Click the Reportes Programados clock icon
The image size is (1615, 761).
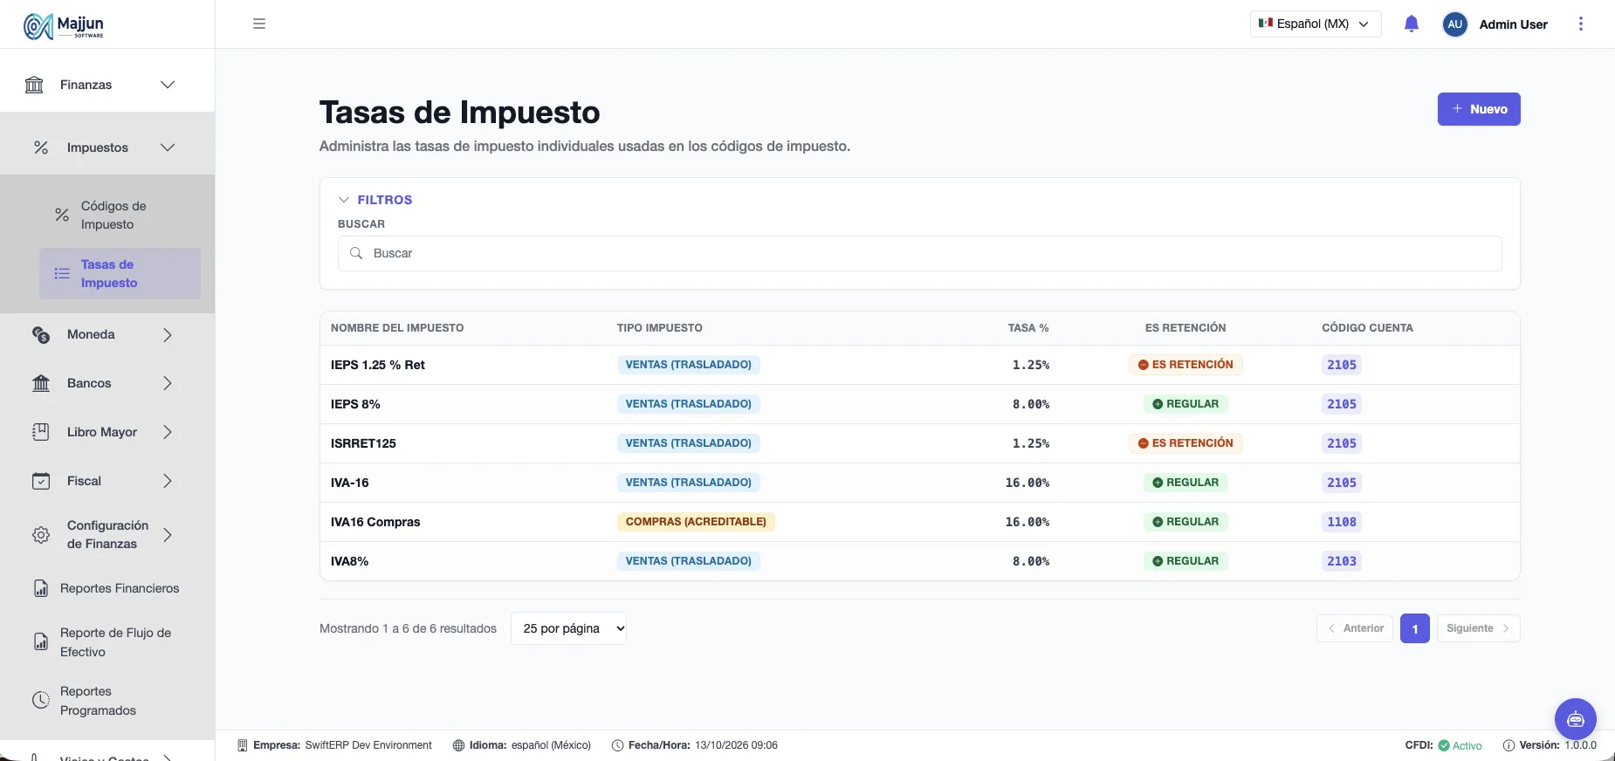point(41,700)
